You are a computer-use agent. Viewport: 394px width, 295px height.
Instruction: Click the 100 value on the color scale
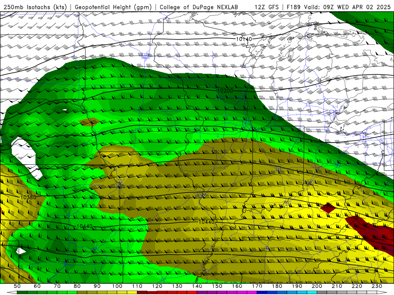(x=117, y=286)
